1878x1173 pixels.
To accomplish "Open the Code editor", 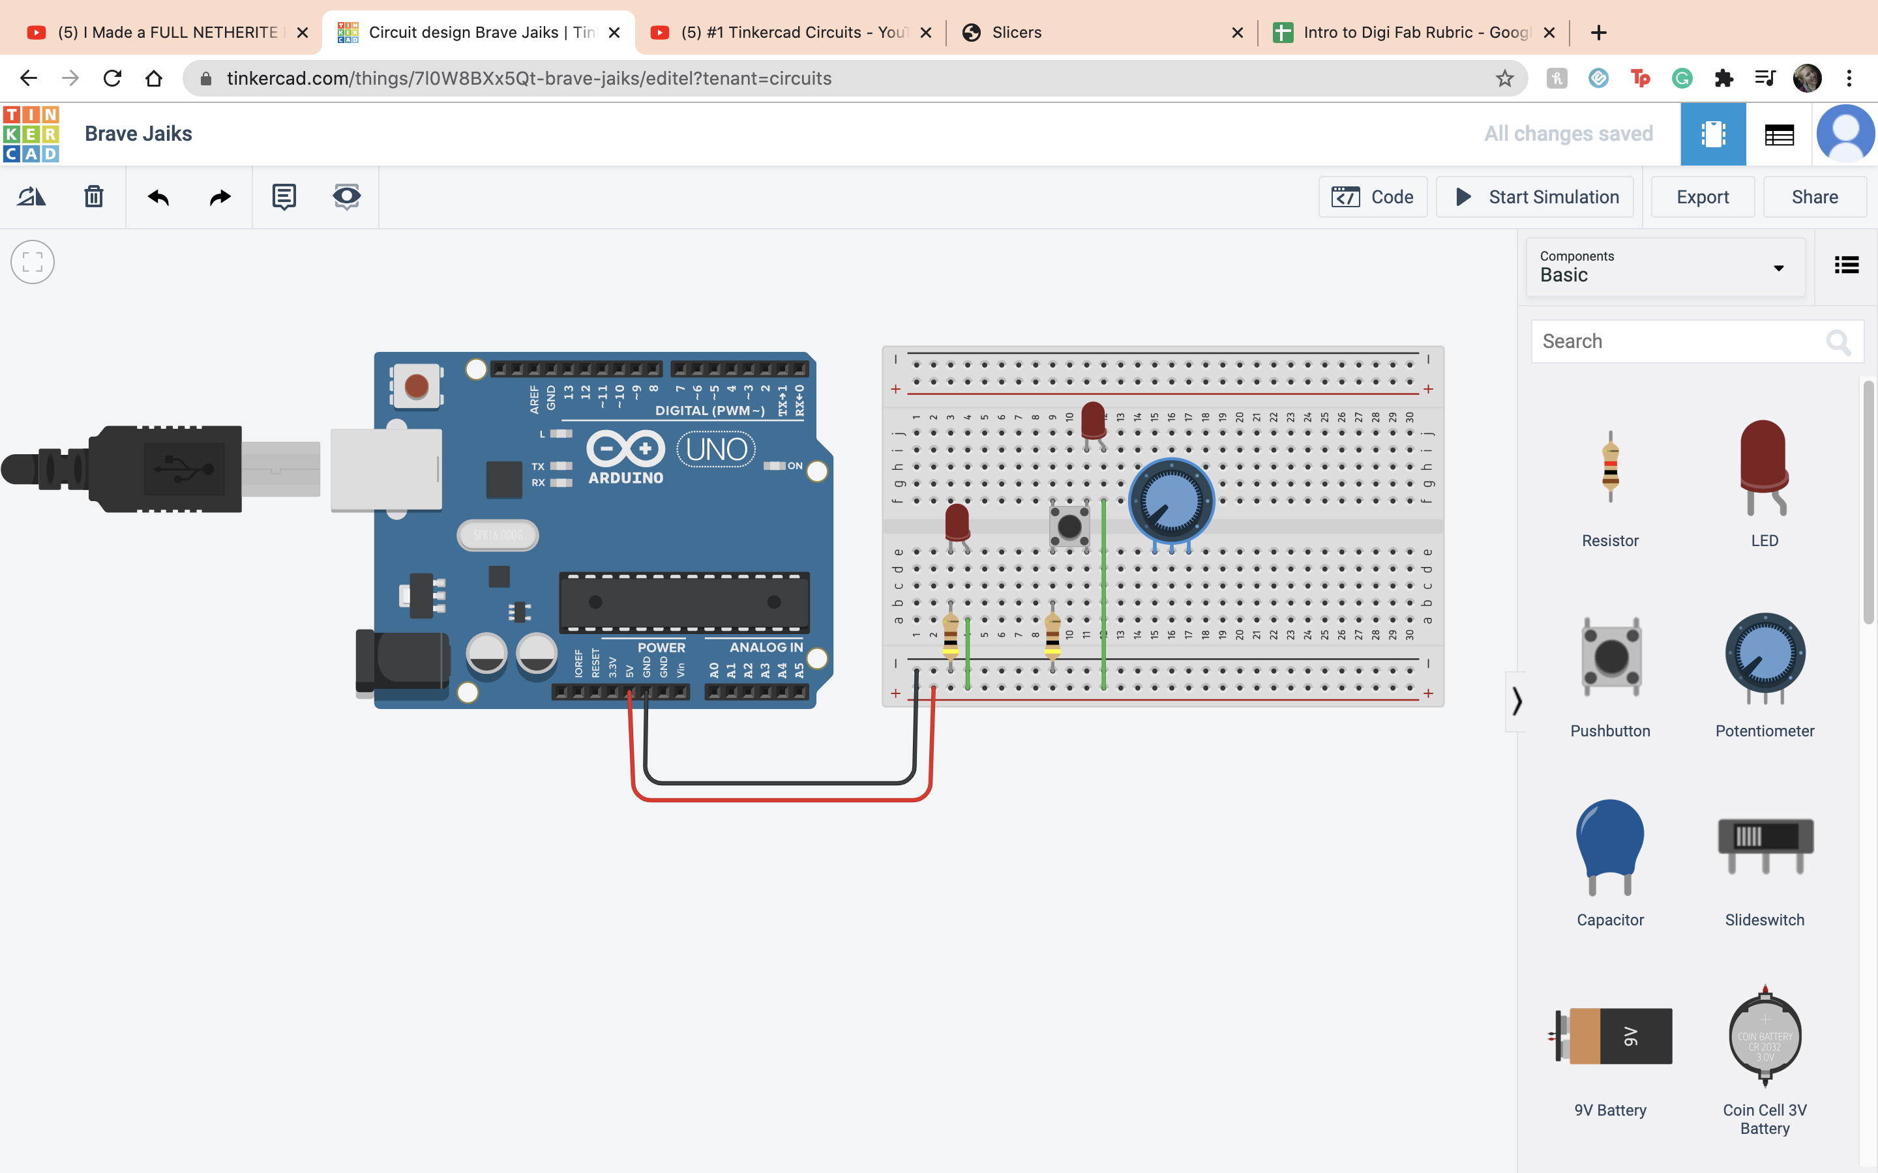I will (1373, 197).
